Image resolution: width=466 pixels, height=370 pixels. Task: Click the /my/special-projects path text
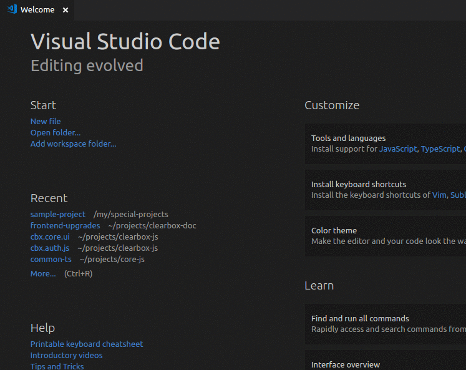click(131, 214)
